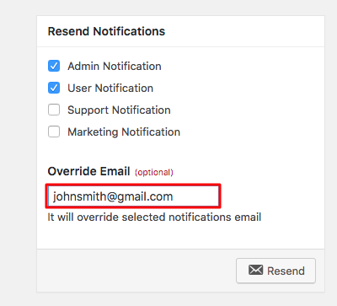Enable the Support Notification checkbox
Screen dimensions: 337x306
pos(54,110)
